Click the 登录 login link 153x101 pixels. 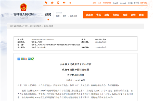click(94, 3)
